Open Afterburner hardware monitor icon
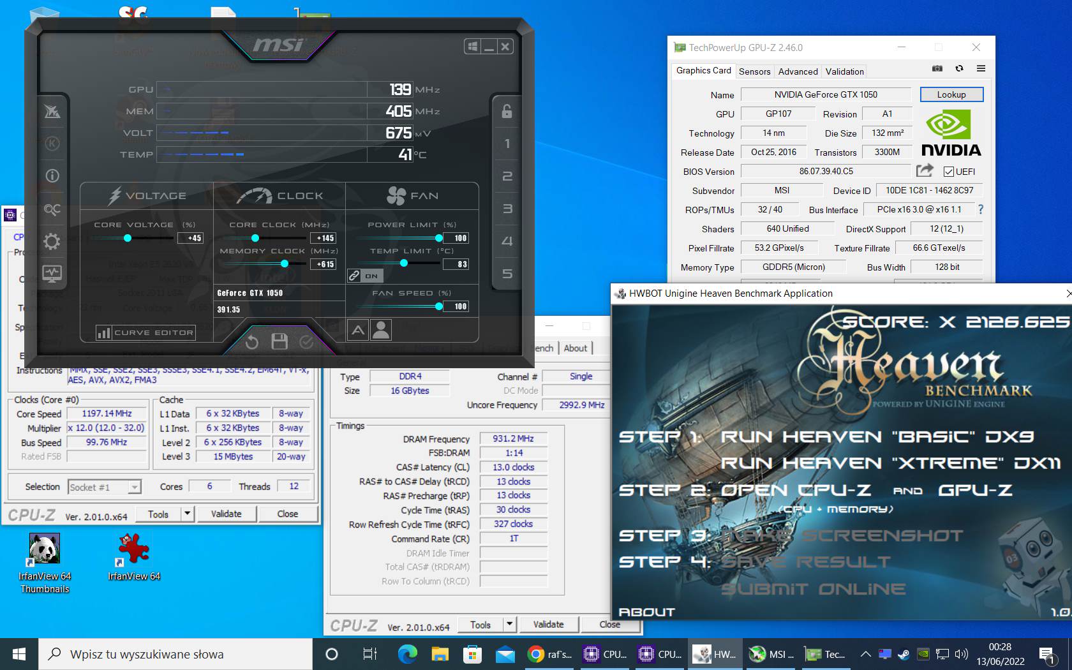 click(52, 274)
